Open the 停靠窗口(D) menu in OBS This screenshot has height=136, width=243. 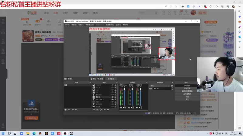click(x=90, y=25)
